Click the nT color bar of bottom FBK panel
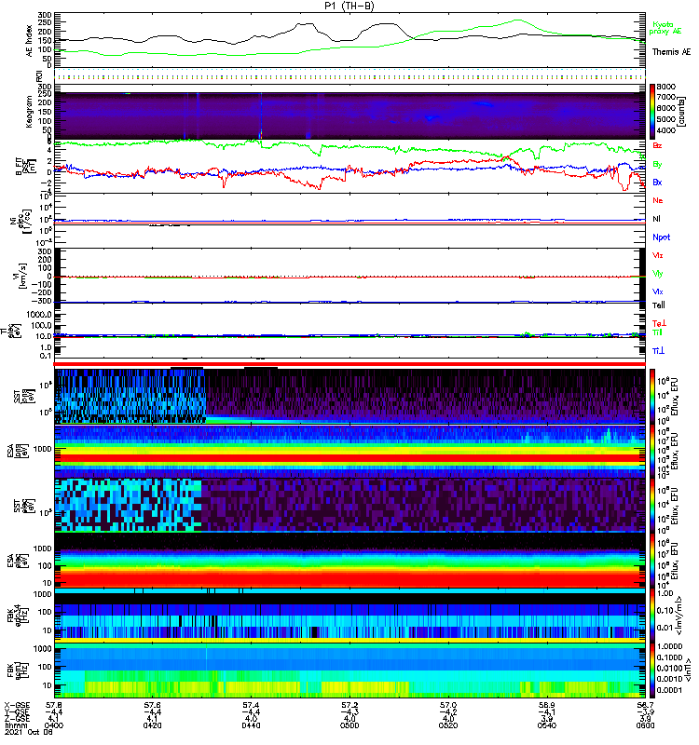Viewport: 699px width, 745px height. (651, 670)
